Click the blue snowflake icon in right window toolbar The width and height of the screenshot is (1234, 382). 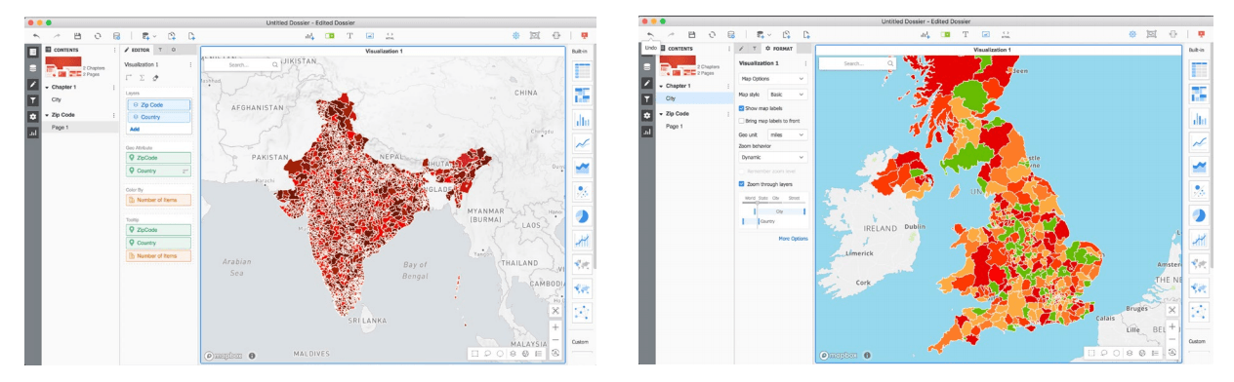1132,35
